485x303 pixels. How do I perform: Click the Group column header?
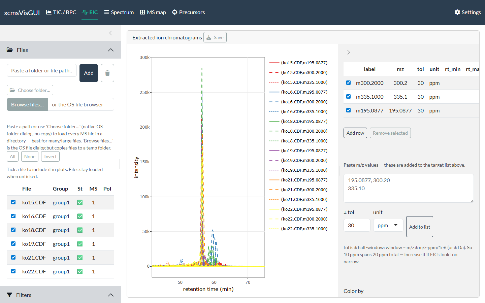tap(60, 189)
